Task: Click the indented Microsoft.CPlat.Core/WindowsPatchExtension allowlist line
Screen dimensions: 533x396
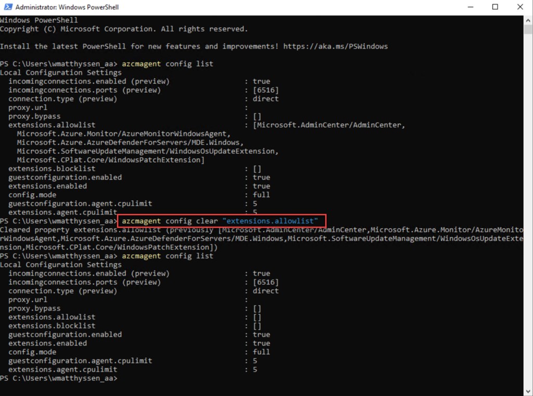Action: point(110,160)
